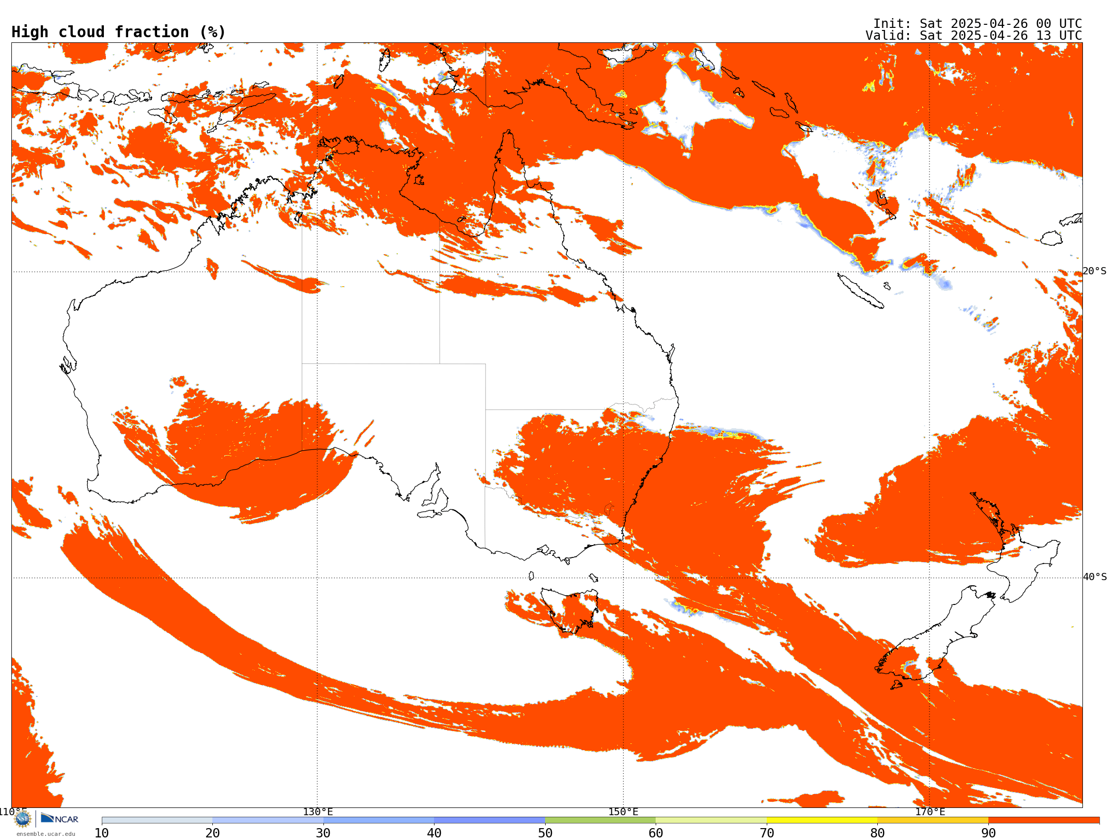1116x840 pixels.
Task: Click the 40°S latitude label
Action: point(1094,577)
